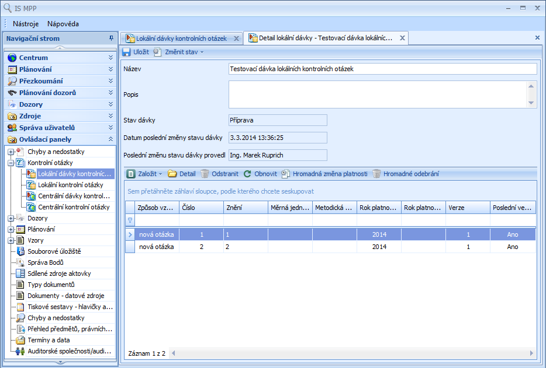Click the Název text field

[x=383, y=69]
